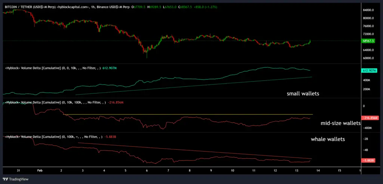Viewport: 383px width, 184px height.
Task: Click the 'small wallets' text annotation
Action: click(x=303, y=93)
